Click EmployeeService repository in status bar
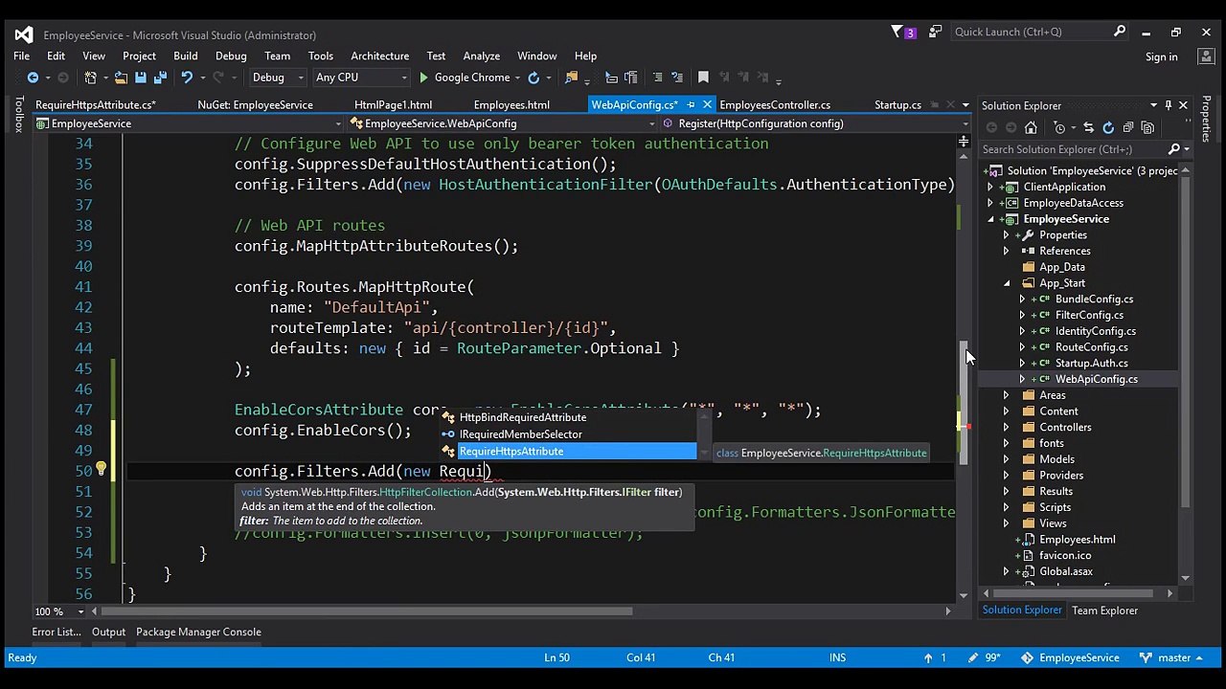The image size is (1226, 689). pos(1069,657)
